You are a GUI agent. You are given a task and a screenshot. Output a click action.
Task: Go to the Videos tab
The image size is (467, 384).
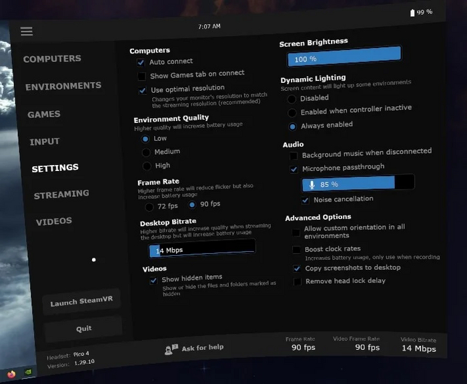pos(54,221)
